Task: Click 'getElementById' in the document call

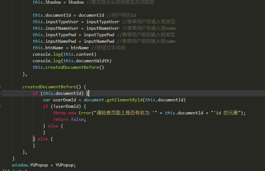Action: click(125, 100)
